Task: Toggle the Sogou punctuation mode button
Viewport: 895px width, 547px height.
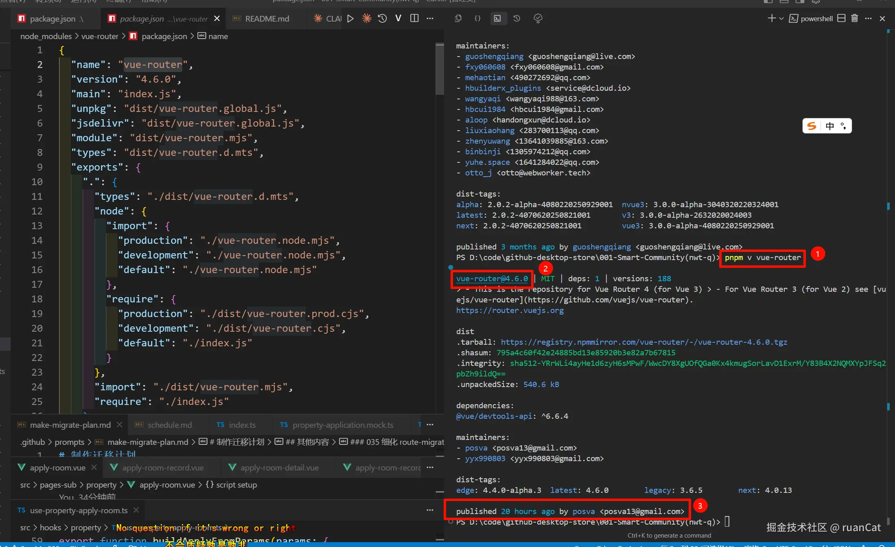Action: tap(843, 126)
